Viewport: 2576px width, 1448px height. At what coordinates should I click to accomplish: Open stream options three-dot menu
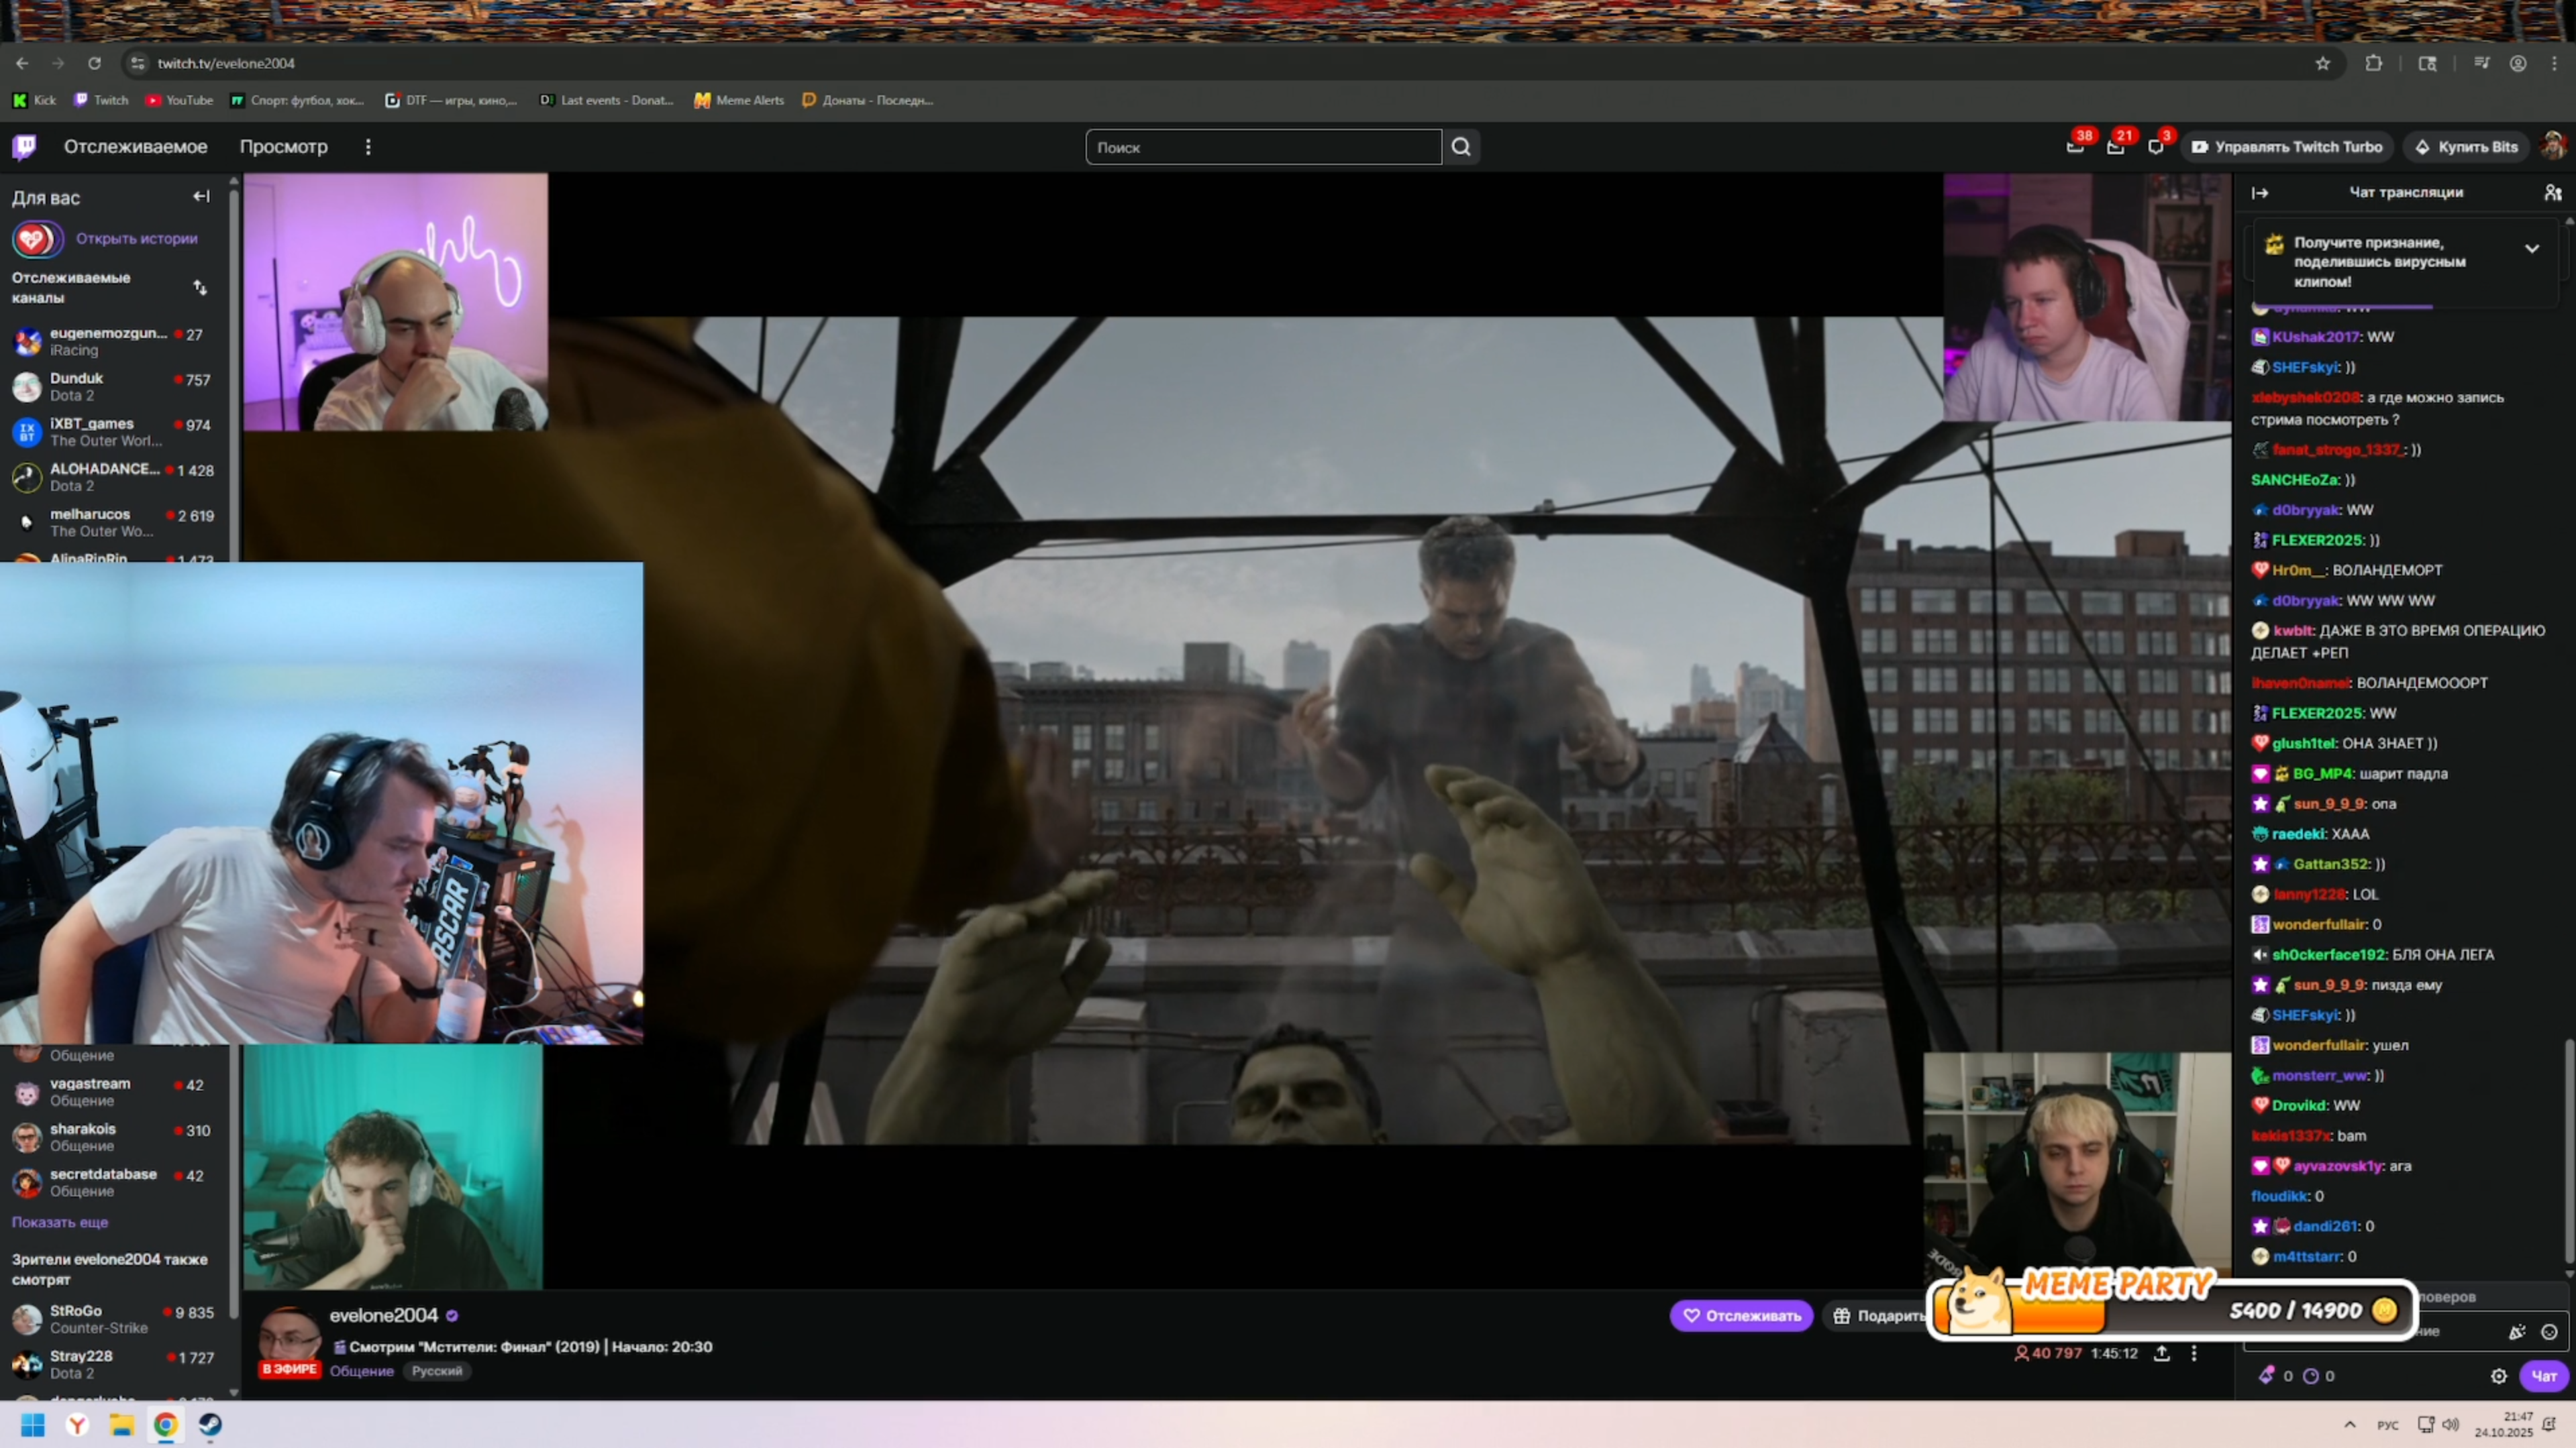[2194, 1353]
